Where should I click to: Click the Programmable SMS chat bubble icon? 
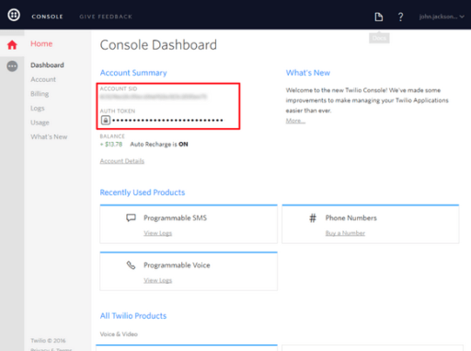coord(131,217)
